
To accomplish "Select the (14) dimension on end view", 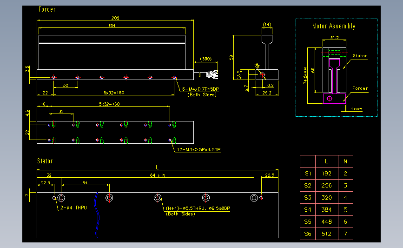I will click(267, 25).
